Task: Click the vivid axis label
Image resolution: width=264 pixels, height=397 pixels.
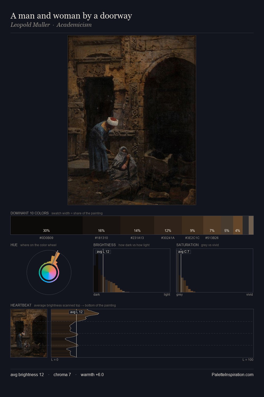Action: (x=249, y=295)
